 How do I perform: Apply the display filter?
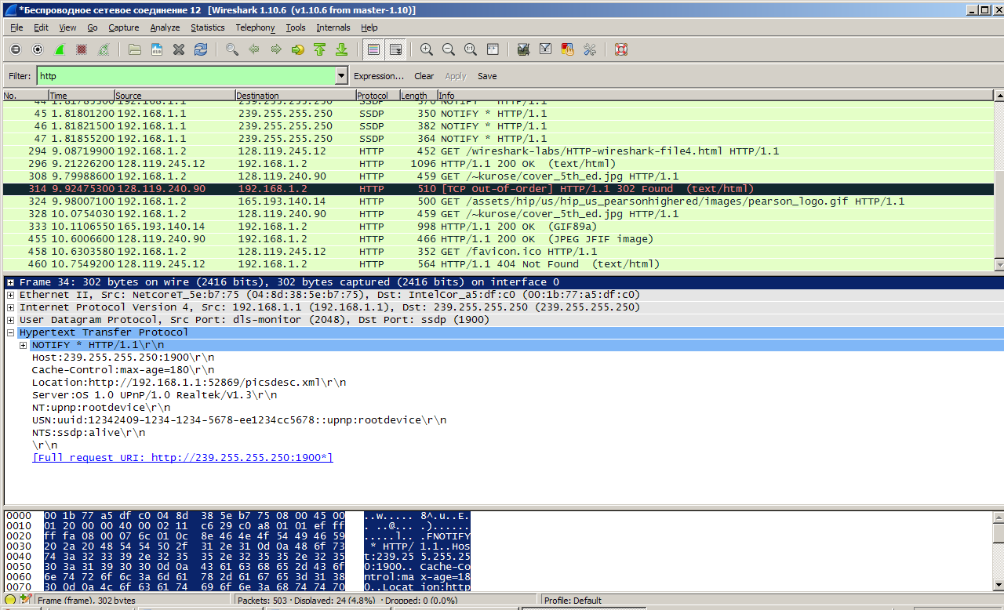tap(456, 76)
